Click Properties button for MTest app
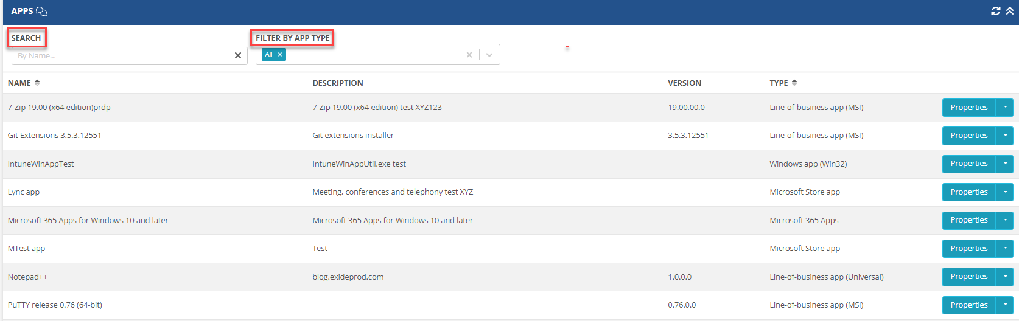1019x321 pixels. [968, 249]
